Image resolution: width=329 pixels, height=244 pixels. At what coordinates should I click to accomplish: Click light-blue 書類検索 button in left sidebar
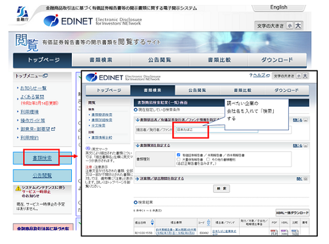point(42,158)
